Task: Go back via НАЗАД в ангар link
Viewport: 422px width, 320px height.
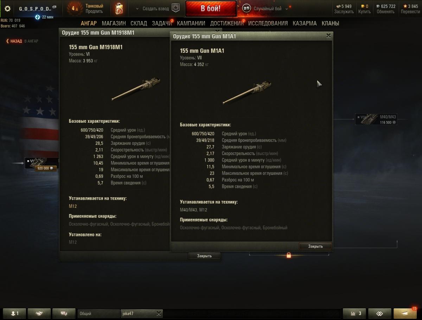Action: tap(22, 41)
